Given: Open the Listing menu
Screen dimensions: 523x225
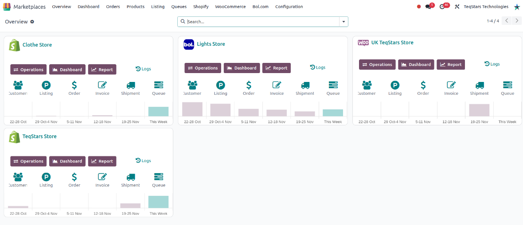Looking at the screenshot, I should pyautogui.click(x=158, y=7).
